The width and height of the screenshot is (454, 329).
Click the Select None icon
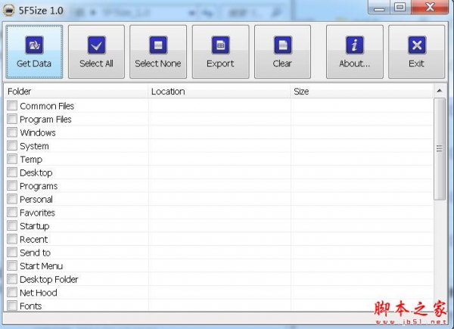pyautogui.click(x=158, y=45)
